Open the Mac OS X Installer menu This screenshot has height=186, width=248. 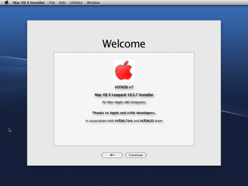[x=29, y=3]
